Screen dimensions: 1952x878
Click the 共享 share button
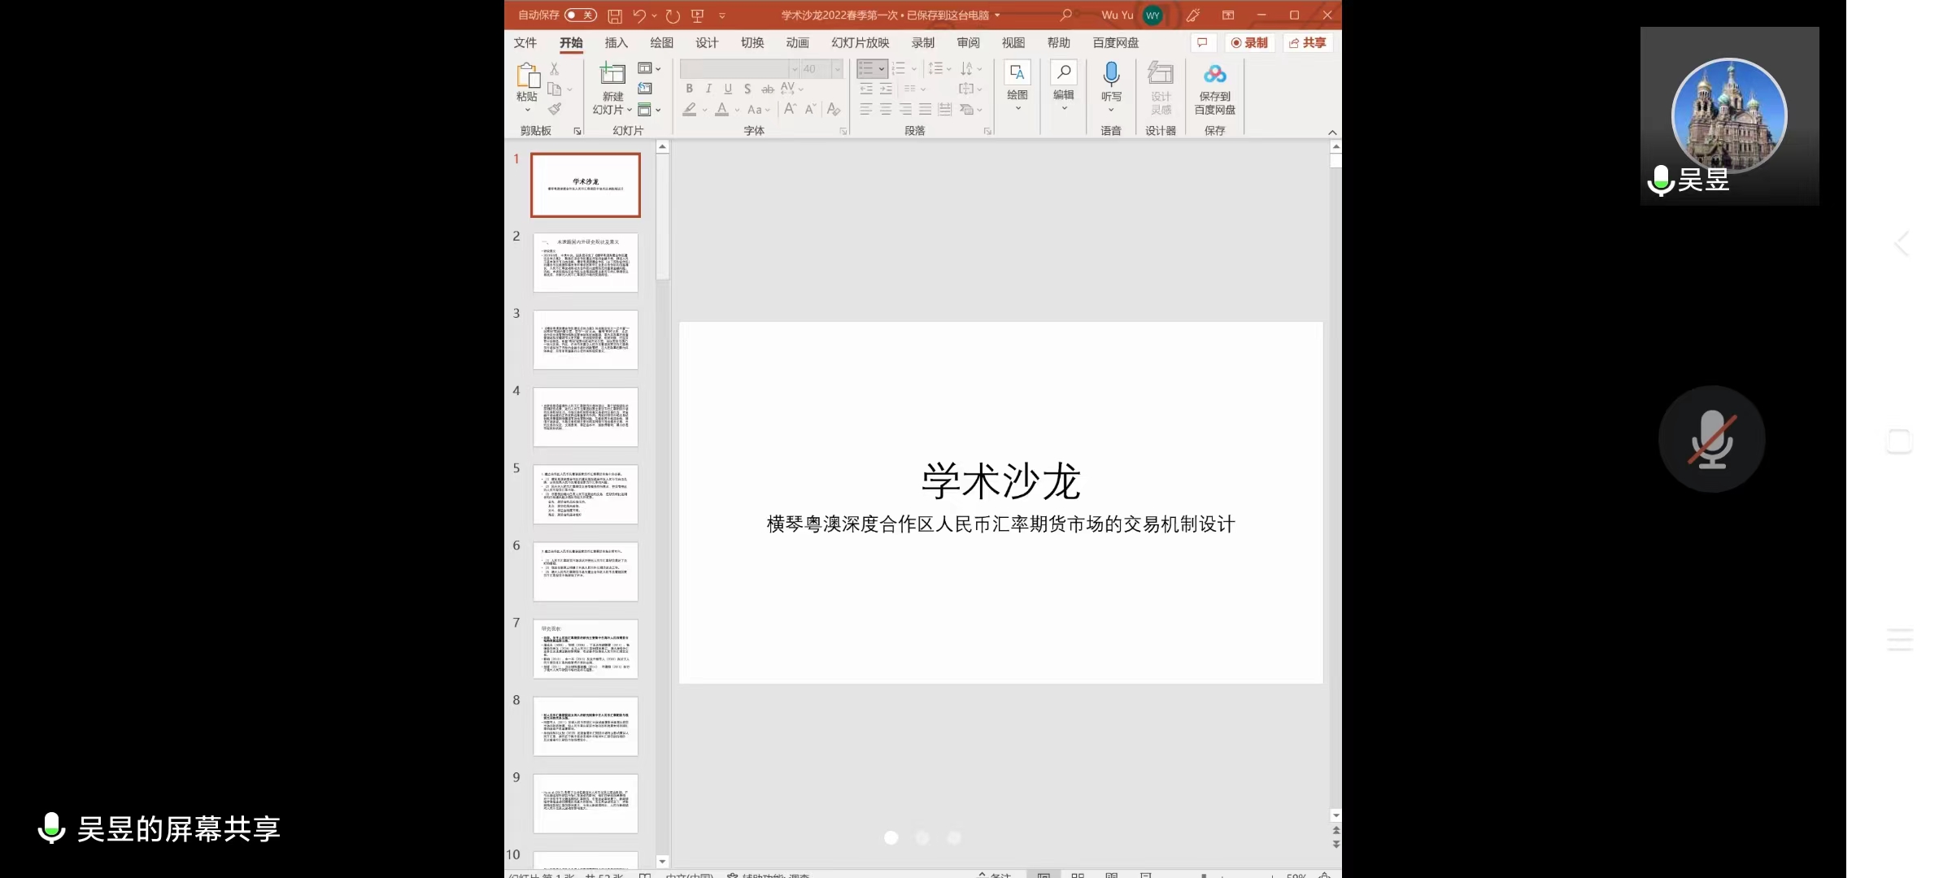pos(1307,42)
